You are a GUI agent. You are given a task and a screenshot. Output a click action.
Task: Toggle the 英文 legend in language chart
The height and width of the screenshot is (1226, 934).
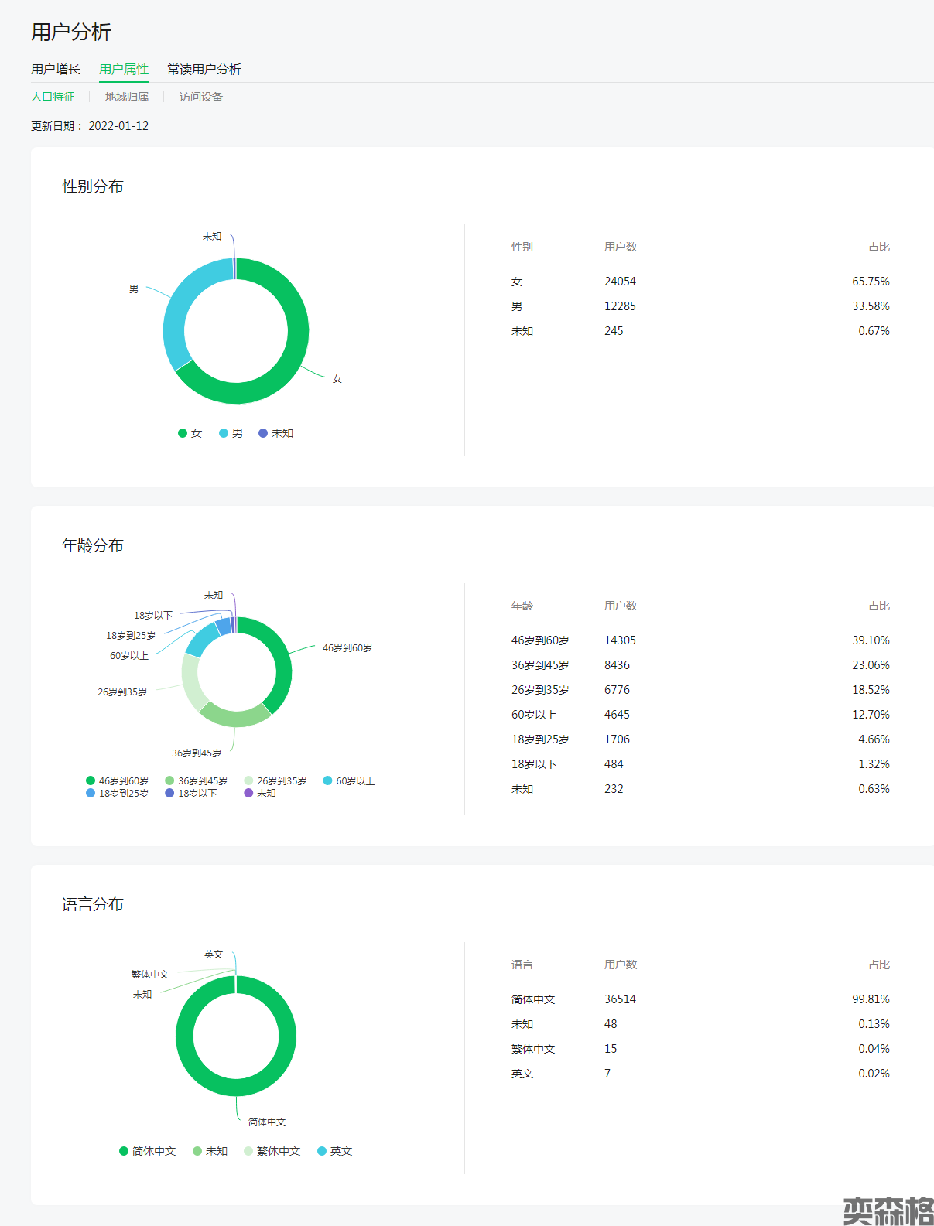[x=335, y=1151]
